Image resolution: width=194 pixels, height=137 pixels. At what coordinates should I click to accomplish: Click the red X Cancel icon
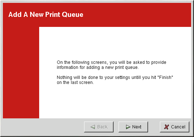pos(166,127)
